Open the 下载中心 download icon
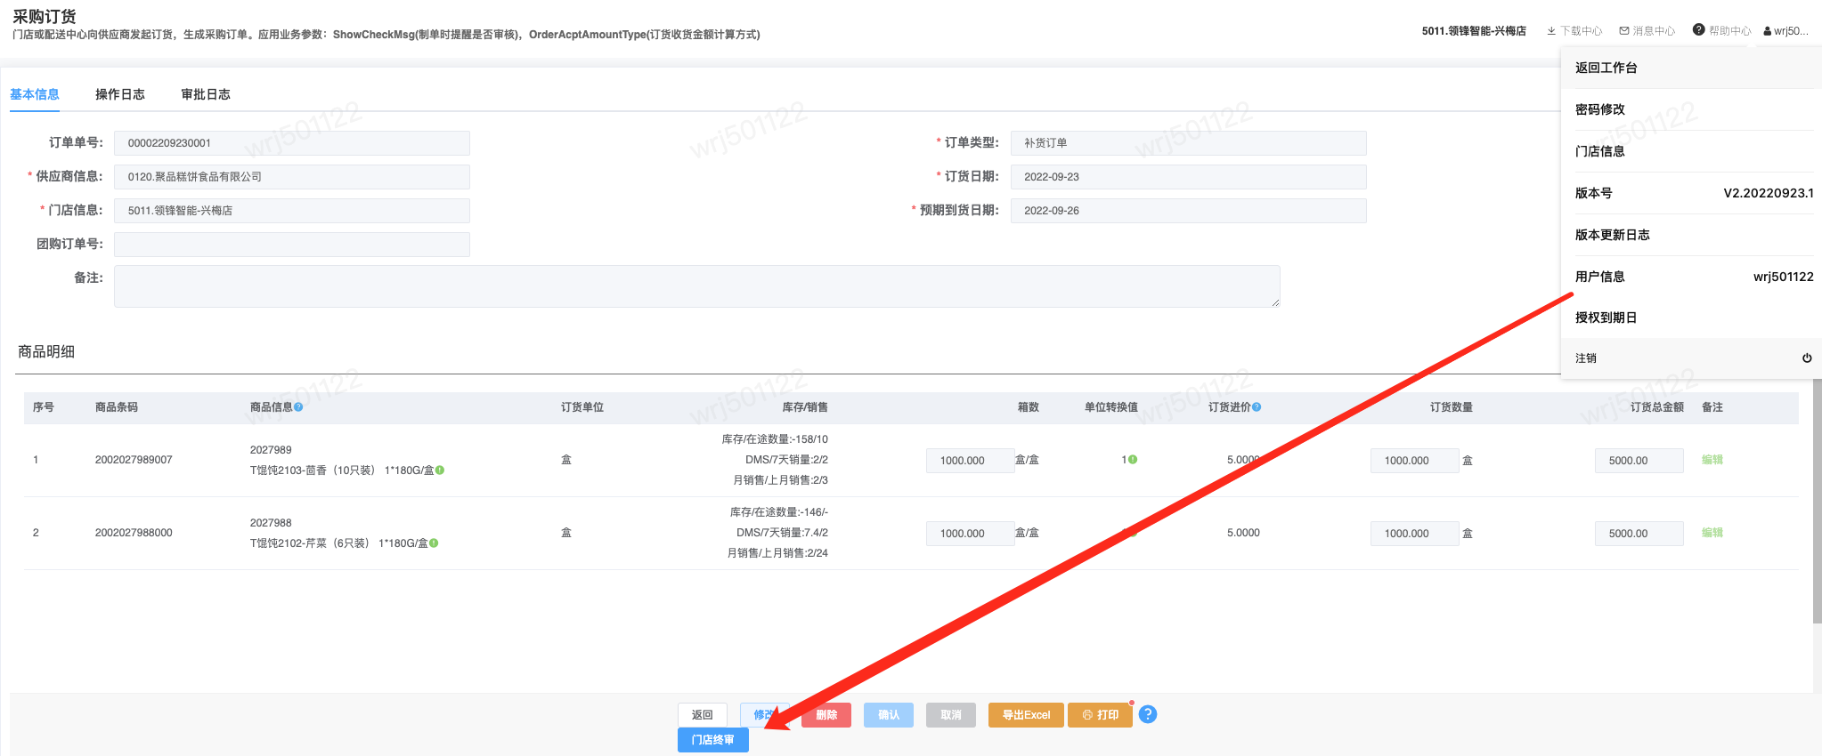Viewport: 1822px width, 756px height. tap(1551, 31)
